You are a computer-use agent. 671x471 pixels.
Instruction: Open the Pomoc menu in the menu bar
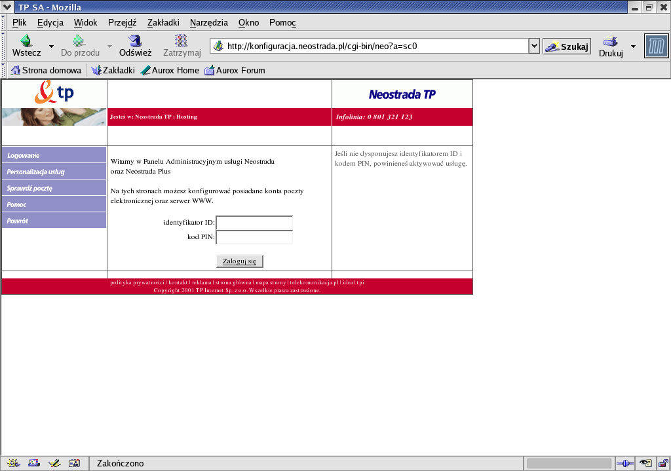(x=282, y=23)
